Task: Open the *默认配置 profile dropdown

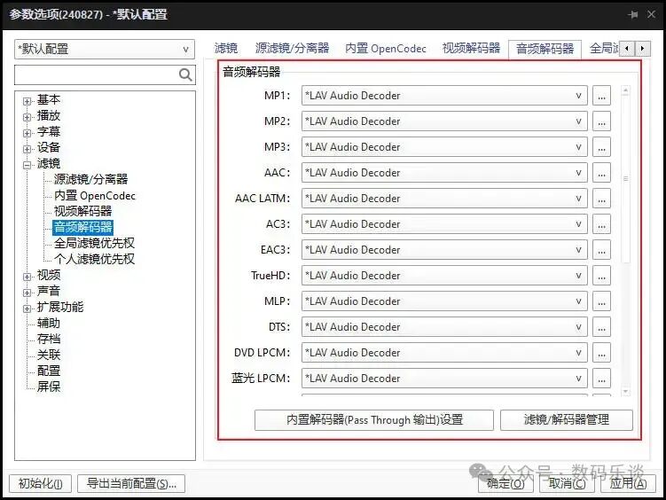Action: point(105,50)
